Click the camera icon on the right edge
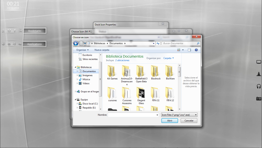262x148 pixels. pyautogui.click(x=259, y=99)
